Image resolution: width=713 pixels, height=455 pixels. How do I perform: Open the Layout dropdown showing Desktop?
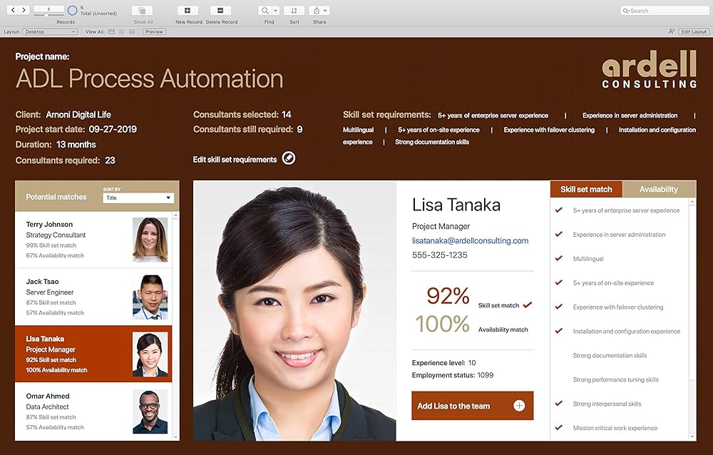pos(49,31)
